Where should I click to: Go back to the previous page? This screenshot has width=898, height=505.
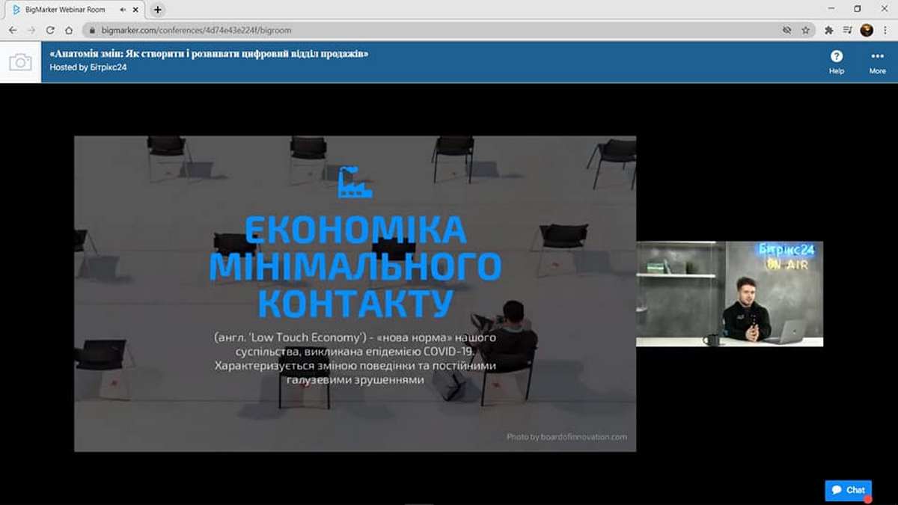[x=13, y=31]
